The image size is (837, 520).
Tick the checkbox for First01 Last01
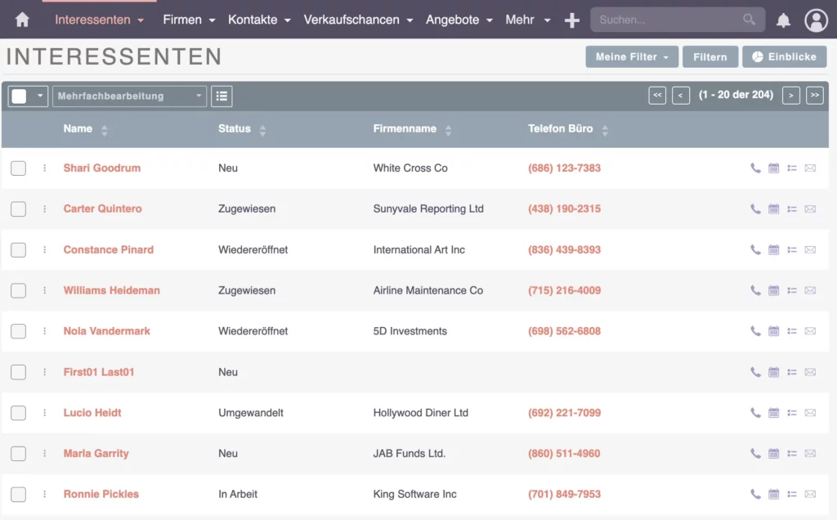18,371
